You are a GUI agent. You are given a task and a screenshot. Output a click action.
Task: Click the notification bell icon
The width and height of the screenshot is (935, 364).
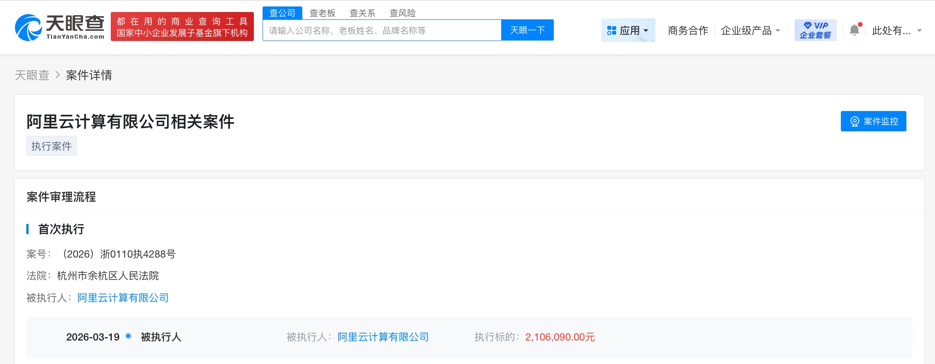pyautogui.click(x=854, y=30)
